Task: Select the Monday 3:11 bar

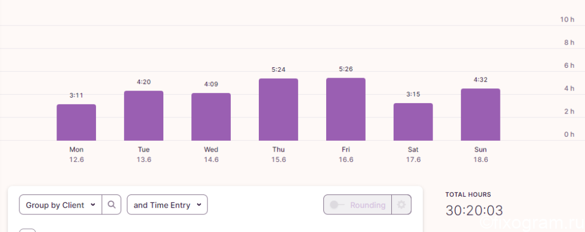Action: point(76,123)
